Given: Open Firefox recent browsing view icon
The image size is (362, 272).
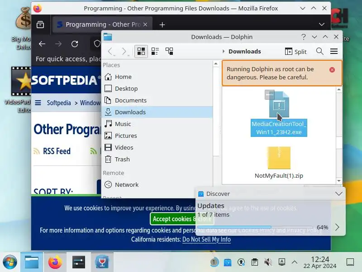Looking at the screenshot, I should pos(40,24).
